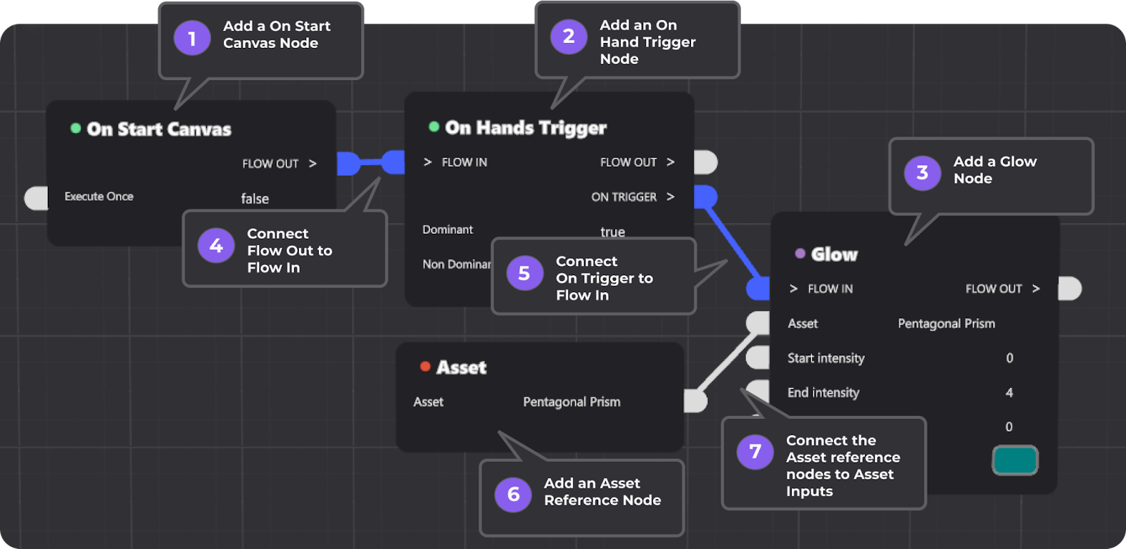1126x549 pixels.
Task: Select the Glow node title
Action: (x=834, y=254)
